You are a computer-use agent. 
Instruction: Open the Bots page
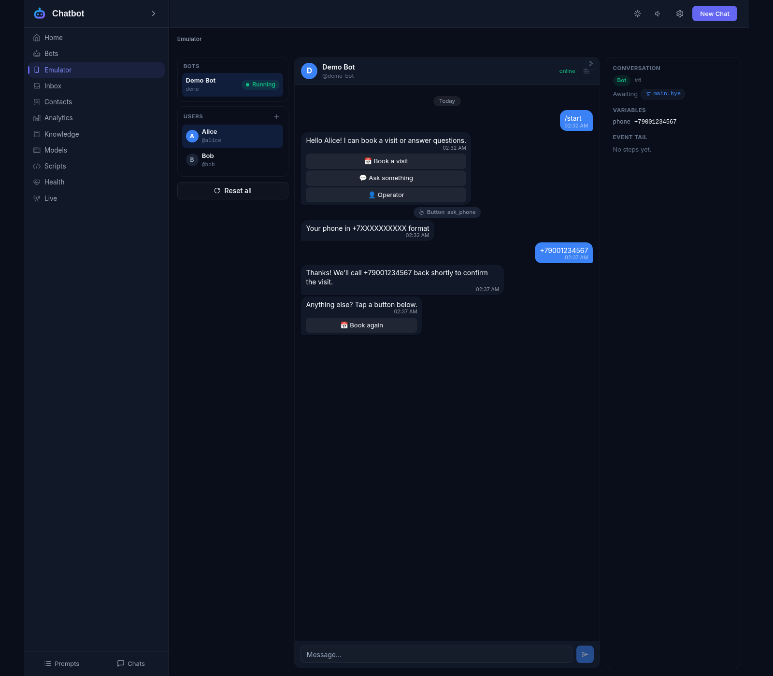tap(97, 54)
